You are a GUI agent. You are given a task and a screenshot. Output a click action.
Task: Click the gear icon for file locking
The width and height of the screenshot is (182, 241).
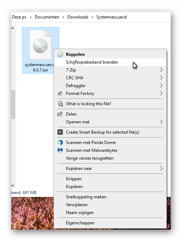[60, 104]
